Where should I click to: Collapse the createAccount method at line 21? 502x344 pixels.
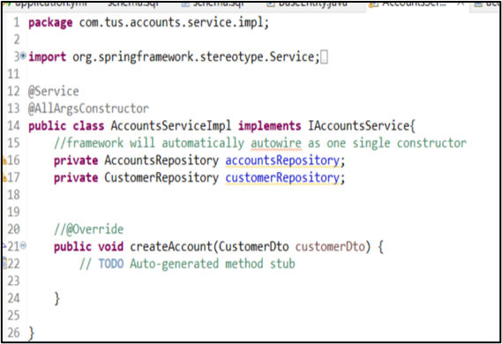click(23, 246)
